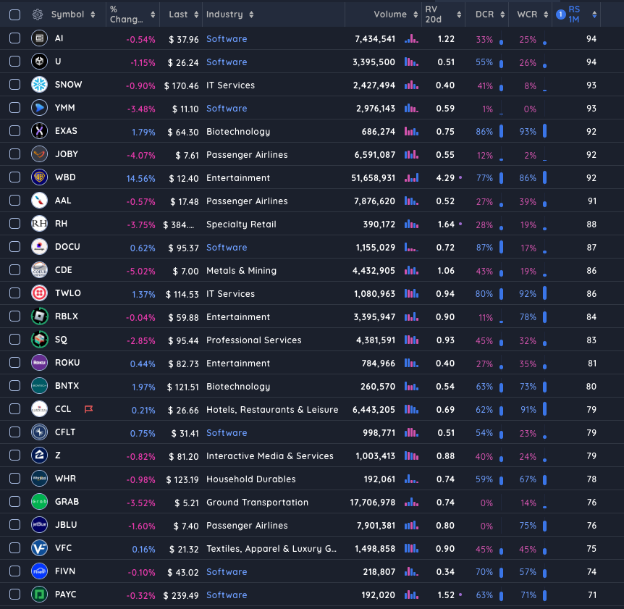Click the SQ Professional Services cell

tap(254, 340)
